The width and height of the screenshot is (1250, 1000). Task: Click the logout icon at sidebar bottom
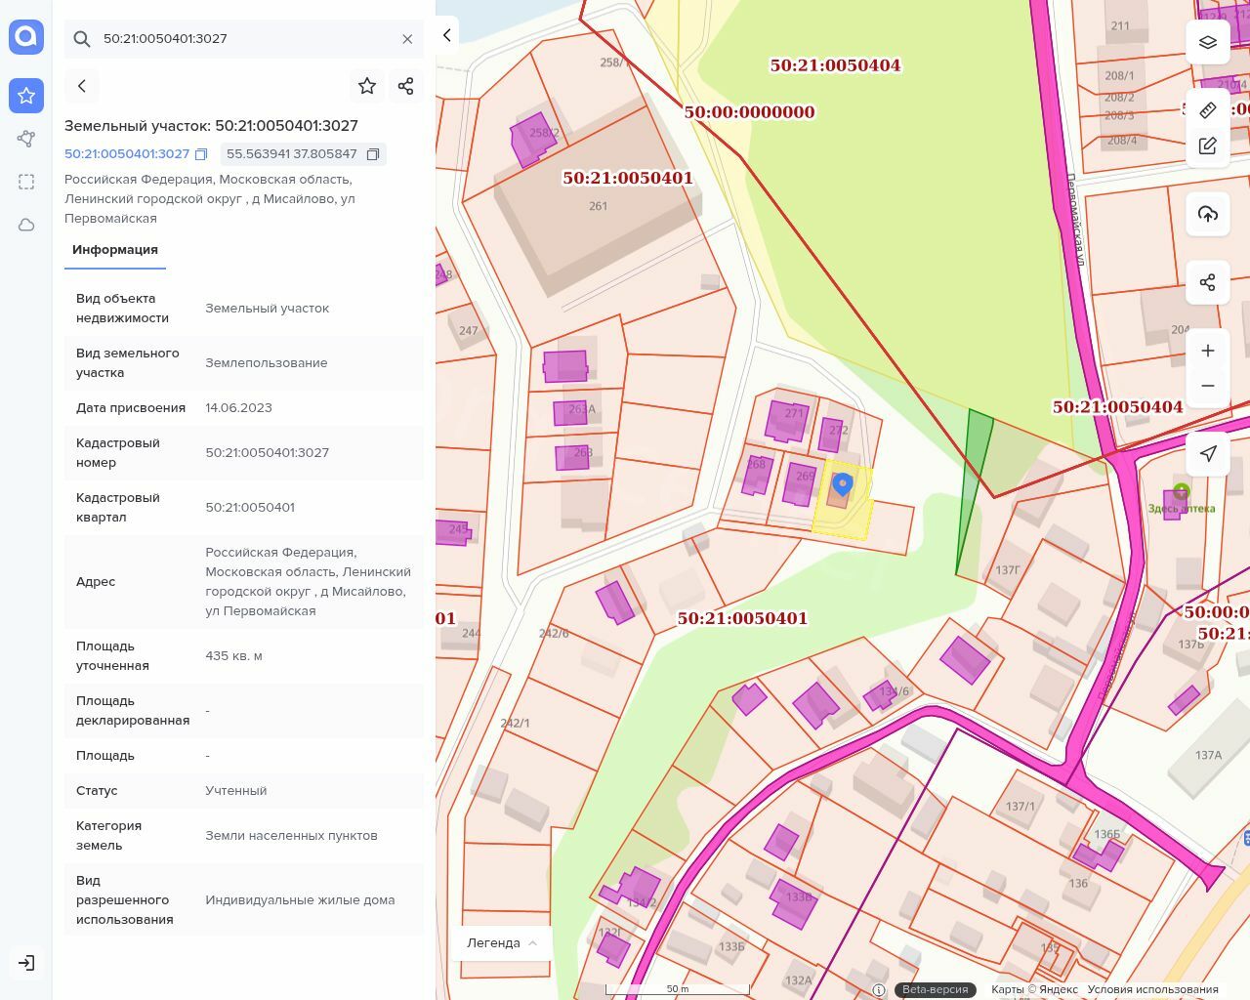(x=26, y=963)
